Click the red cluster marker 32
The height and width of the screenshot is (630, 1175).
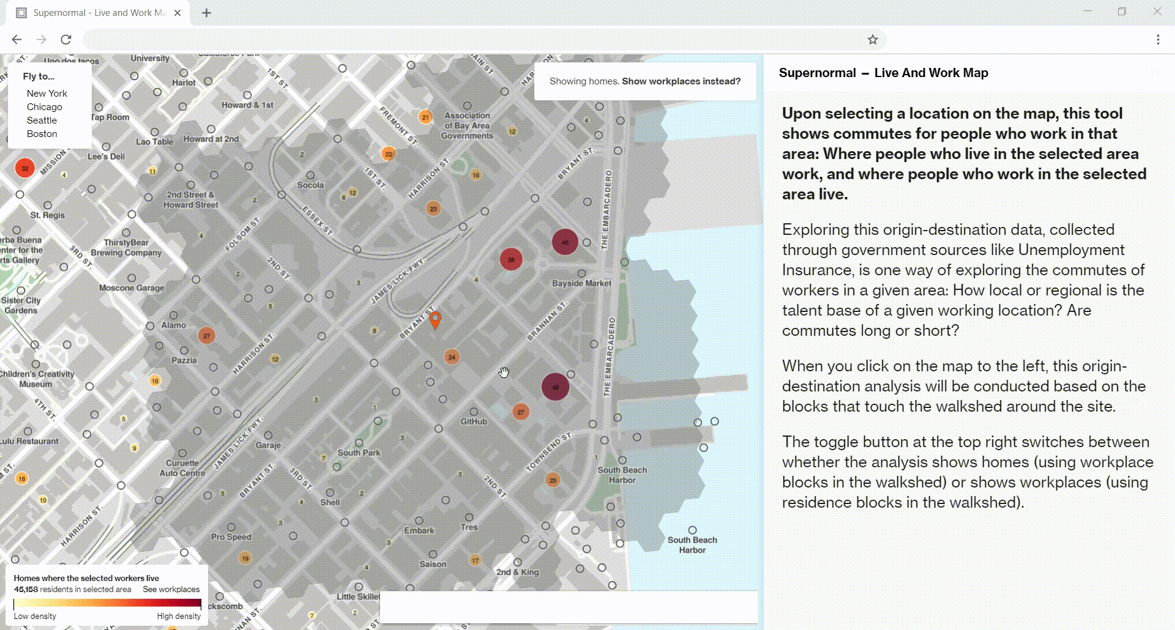pyautogui.click(x=24, y=168)
